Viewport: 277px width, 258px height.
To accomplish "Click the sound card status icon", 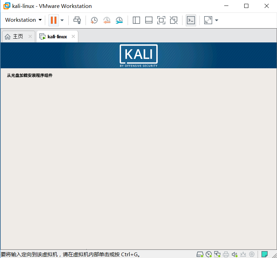I will (235, 254).
